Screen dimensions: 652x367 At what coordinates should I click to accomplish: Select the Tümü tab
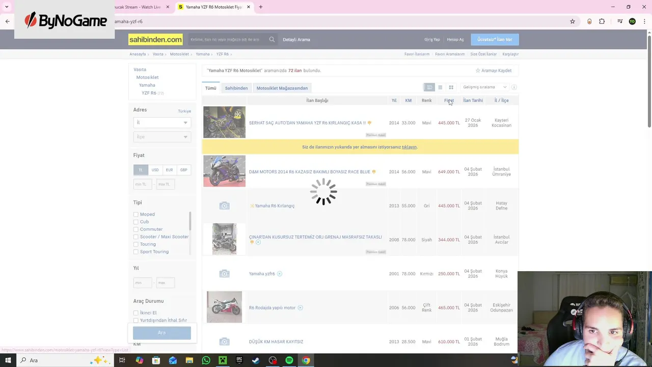(x=211, y=88)
